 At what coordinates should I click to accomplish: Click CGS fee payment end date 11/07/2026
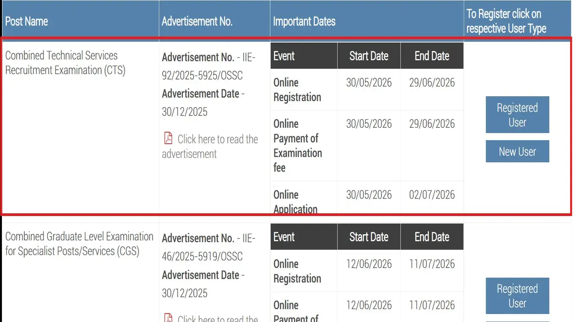(432, 305)
